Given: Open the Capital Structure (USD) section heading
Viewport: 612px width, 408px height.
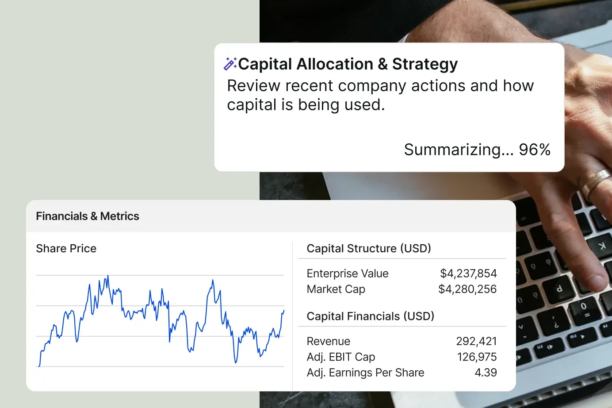Looking at the screenshot, I should tap(369, 248).
